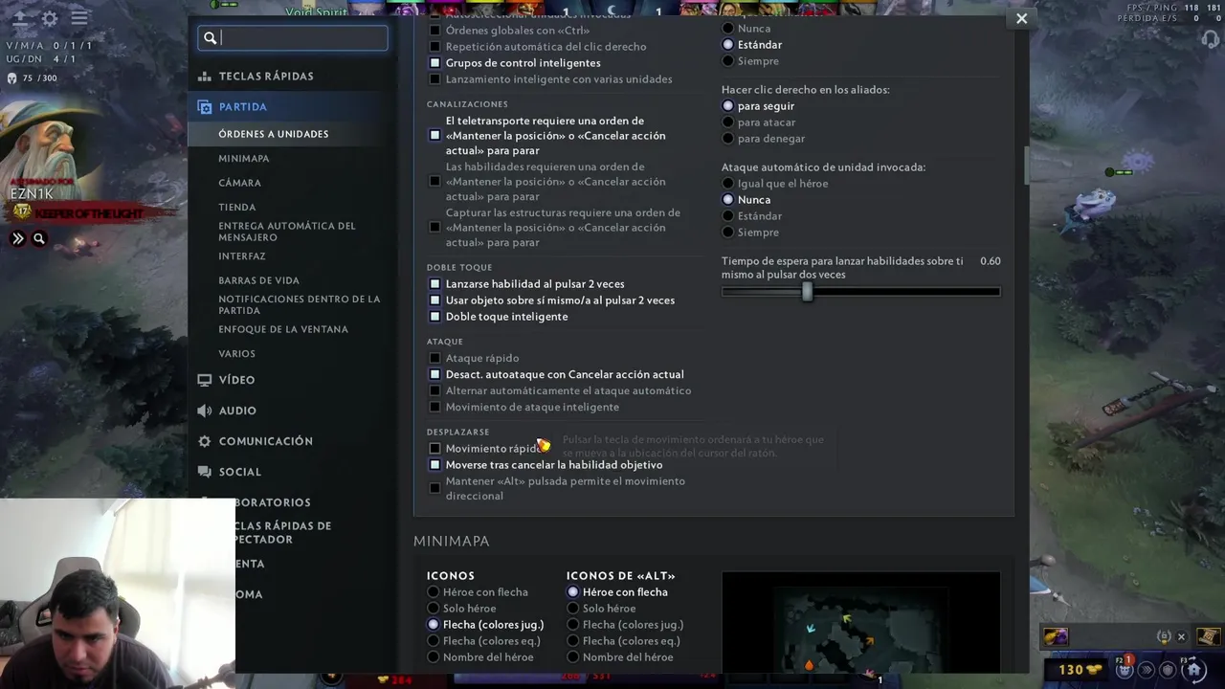Screen dimensions: 1225x689
Task: Enable Ataque rápido checkbox
Action: tap(435, 358)
